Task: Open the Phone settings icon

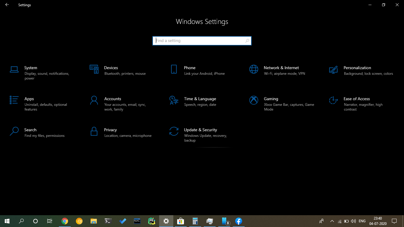Action: [174, 69]
